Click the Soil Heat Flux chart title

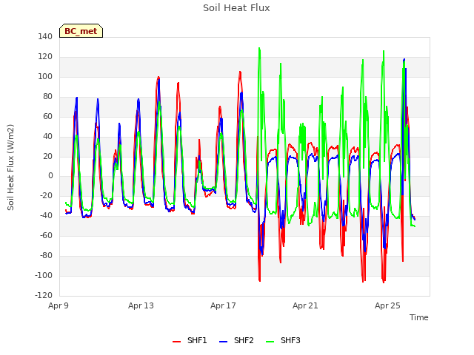236,8
